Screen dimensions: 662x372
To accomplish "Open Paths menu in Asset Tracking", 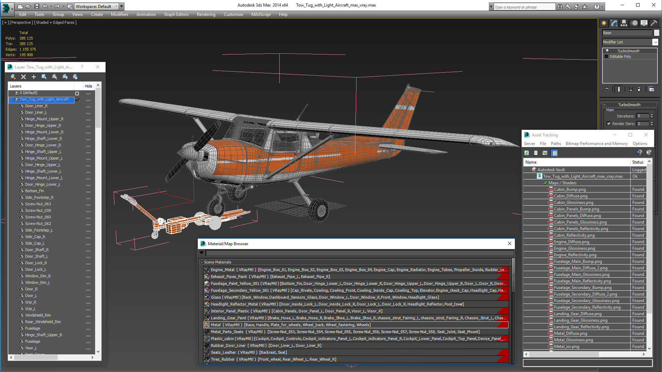I will pyautogui.click(x=556, y=144).
